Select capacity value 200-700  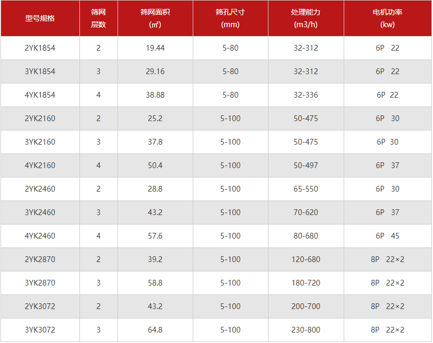[x=306, y=306]
